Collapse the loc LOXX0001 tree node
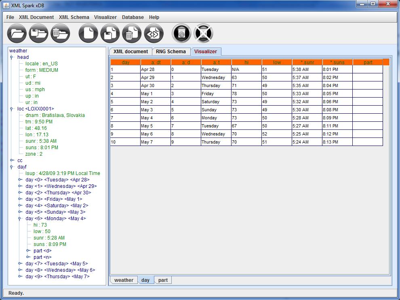400x300 pixels. [11, 109]
